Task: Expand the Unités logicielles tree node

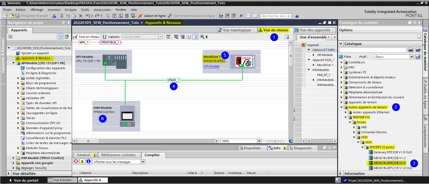Action: coord(18,78)
